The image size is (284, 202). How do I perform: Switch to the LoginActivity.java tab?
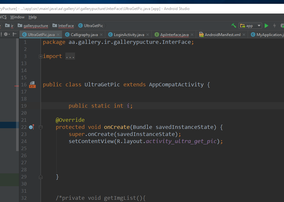point(129,35)
